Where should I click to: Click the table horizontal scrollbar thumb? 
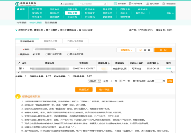pos(64,72)
